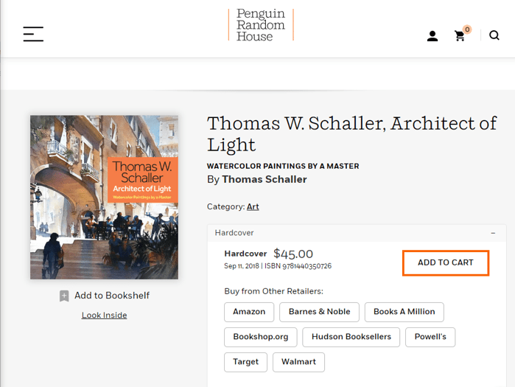Screen dimensions: 515x387
Task: Open the shopping cart icon
Action: pos(460,35)
